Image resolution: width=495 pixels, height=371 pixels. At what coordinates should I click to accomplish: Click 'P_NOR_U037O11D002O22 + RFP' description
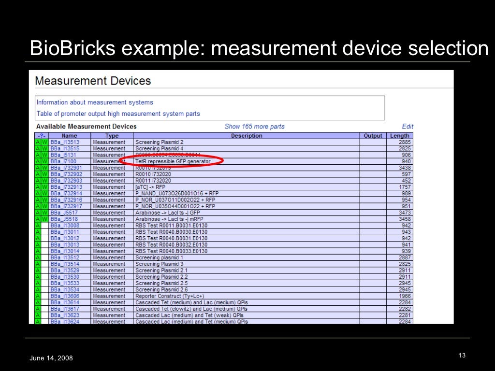(175, 200)
